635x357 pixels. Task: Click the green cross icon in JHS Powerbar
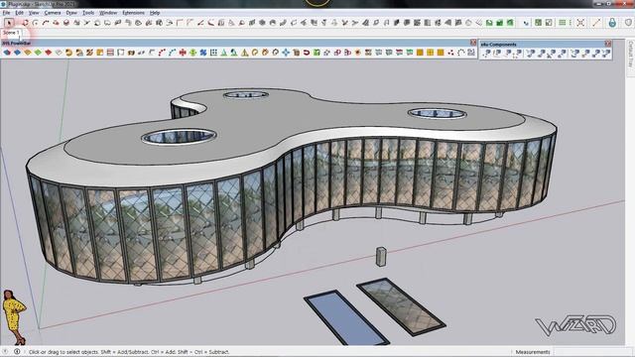tap(192, 53)
